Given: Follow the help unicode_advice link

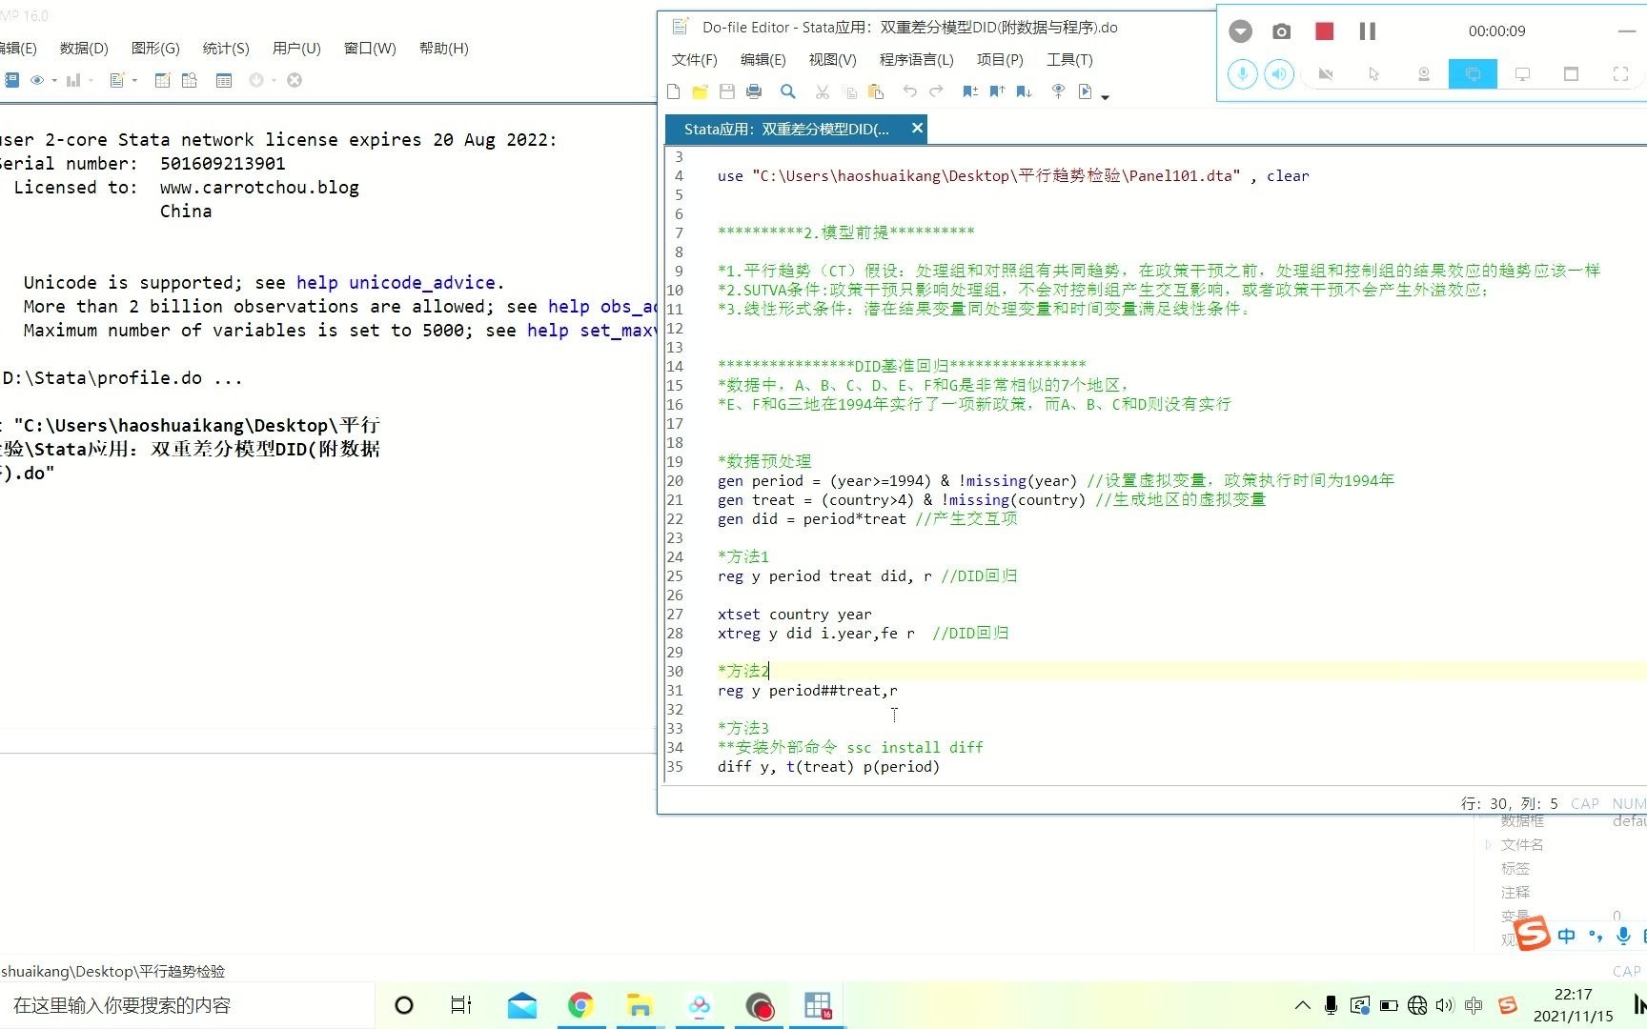Looking at the screenshot, I should (396, 282).
